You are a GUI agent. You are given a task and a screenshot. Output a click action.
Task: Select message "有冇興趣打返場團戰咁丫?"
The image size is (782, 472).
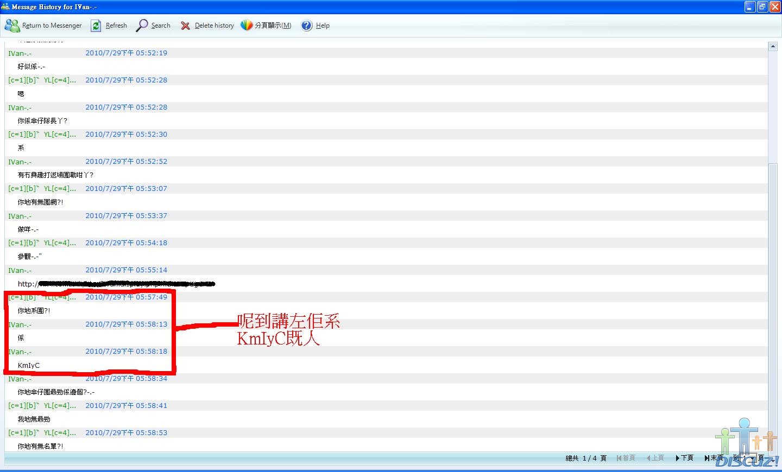55,175
